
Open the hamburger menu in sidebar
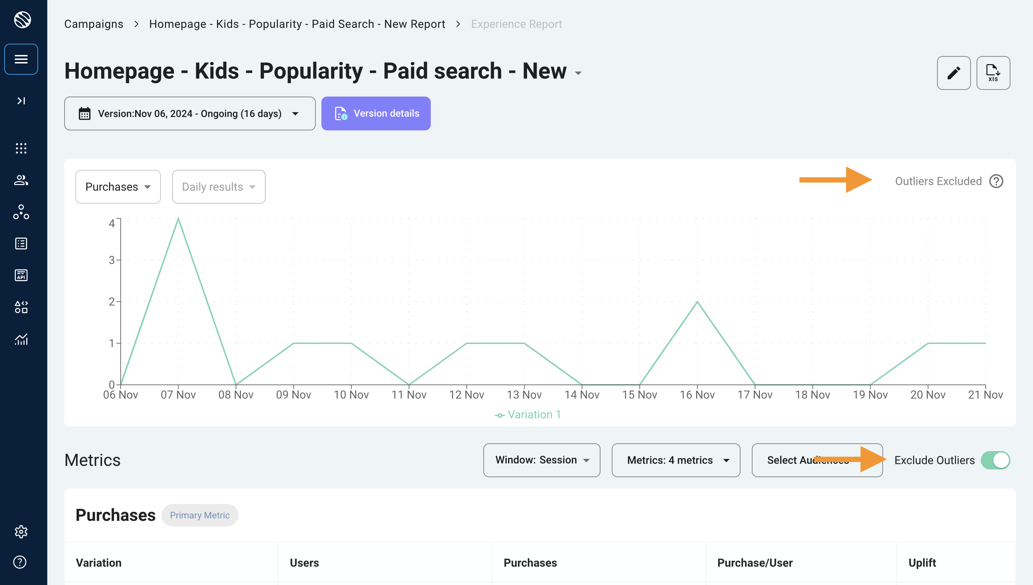point(21,59)
